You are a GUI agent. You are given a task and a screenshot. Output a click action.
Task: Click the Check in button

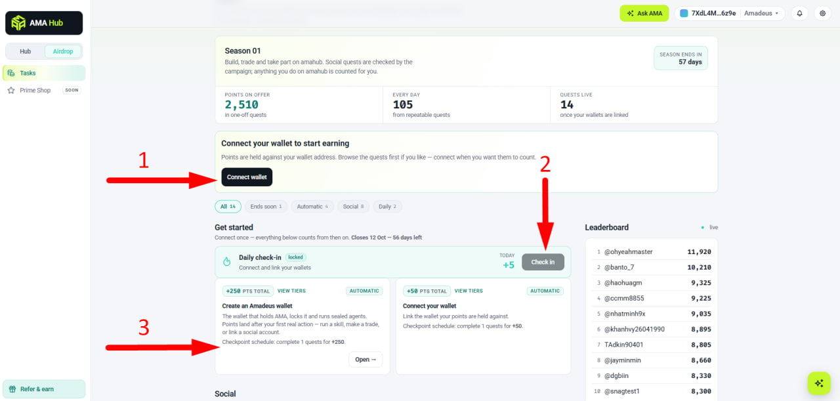[543, 262]
